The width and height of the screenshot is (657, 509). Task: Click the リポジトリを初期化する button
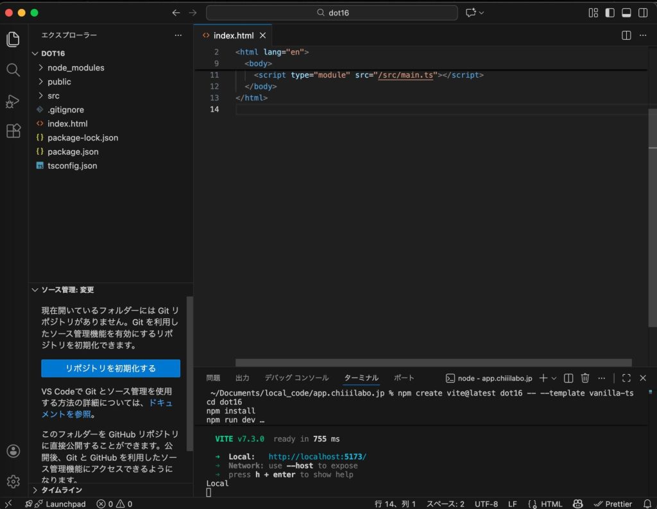pos(110,368)
